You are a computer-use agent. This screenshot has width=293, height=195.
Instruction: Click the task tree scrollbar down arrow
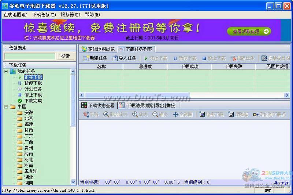pyautogui.click(x=73, y=182)
